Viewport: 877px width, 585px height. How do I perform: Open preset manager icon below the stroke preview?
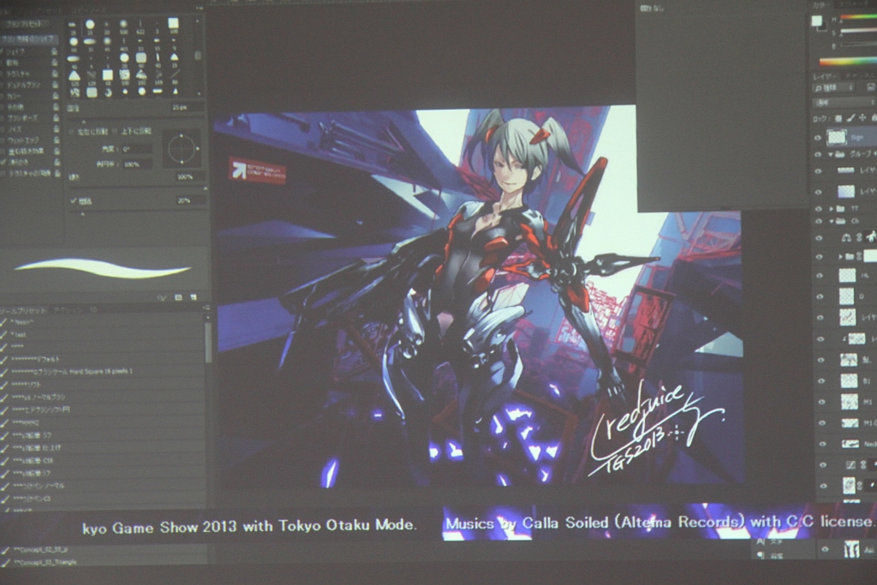178,297
